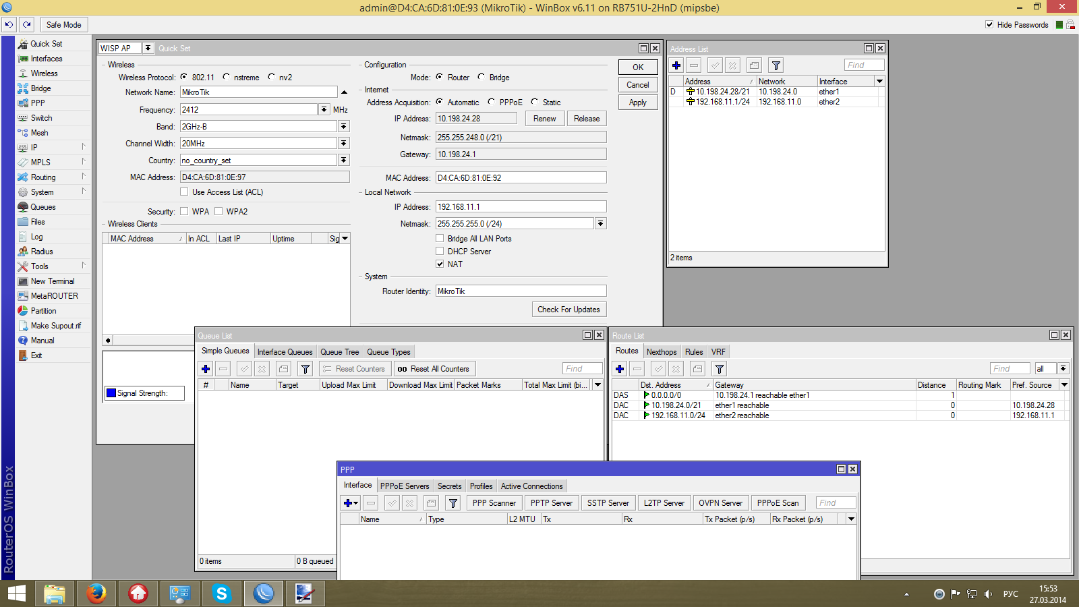
Task: Open the WISP AP mode dropdown
Action: (148, 49)
